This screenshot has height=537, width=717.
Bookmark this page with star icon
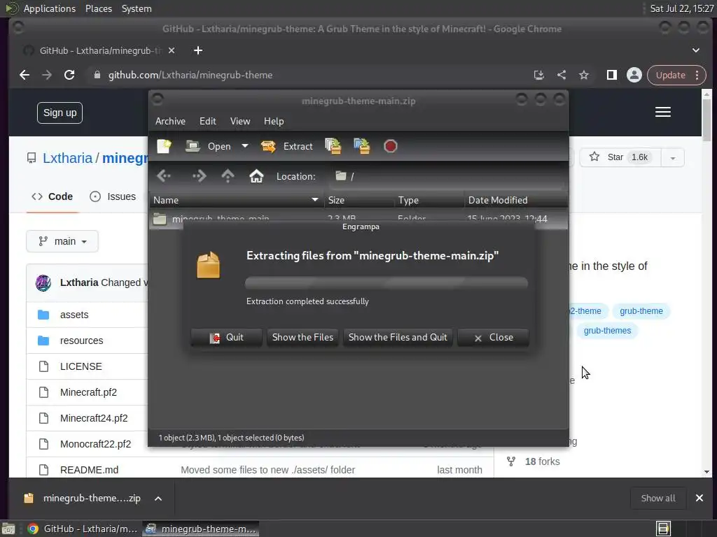(x=584, y=75)
